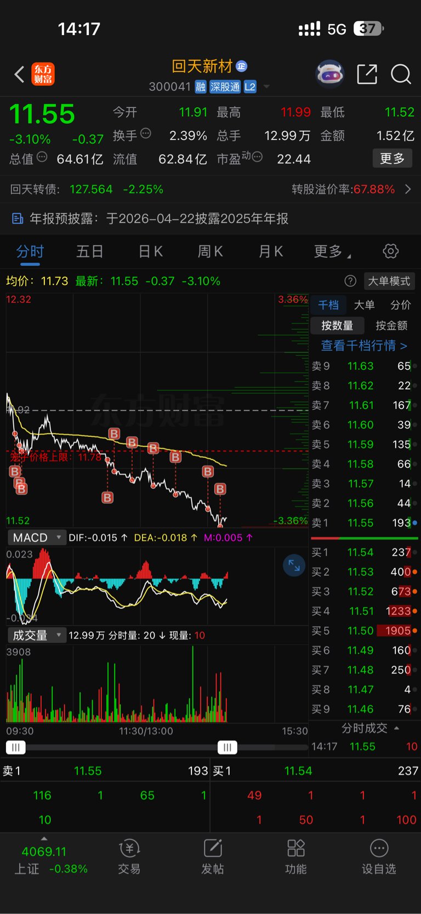
Task: Tap 买9 11.46 order book row
Action: [x=365, y=709]
